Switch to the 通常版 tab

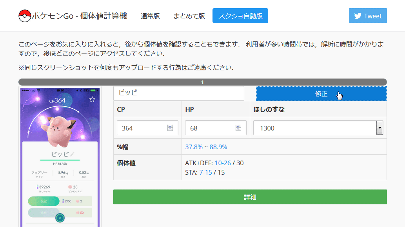[x=150, y=16]
